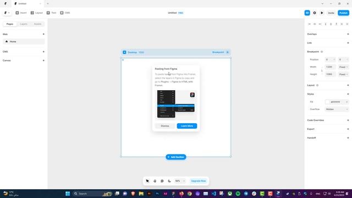Click the Breakpoint info icon
The width and height of the screenshot is (352, 198).
point(322,52)
